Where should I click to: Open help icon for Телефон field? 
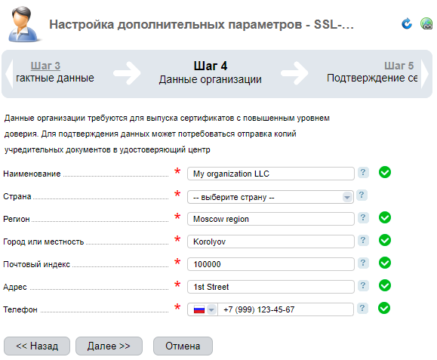click(x=362, y=308)
